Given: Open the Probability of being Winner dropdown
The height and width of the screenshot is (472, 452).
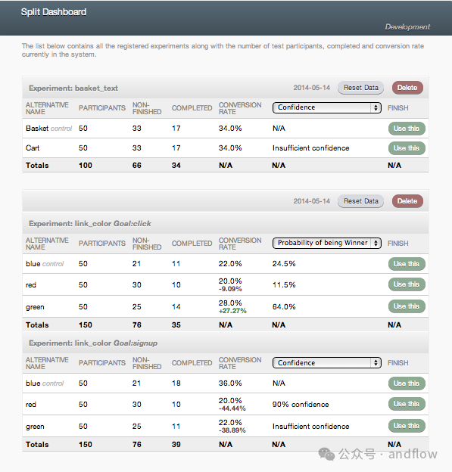Looking at the screenshot, I should pyautogui.click(x=326, y=243).
